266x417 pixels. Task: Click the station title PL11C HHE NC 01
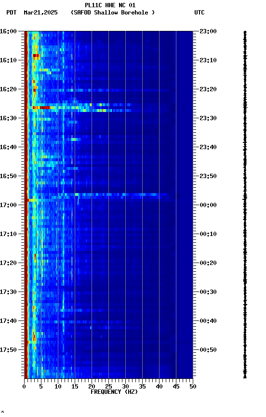pyautogui.click(x=110, y=5)
